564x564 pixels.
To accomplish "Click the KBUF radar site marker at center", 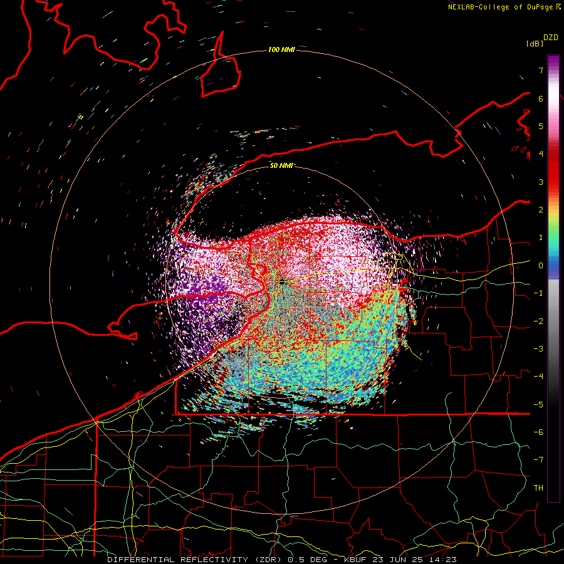I will [282, 283].
